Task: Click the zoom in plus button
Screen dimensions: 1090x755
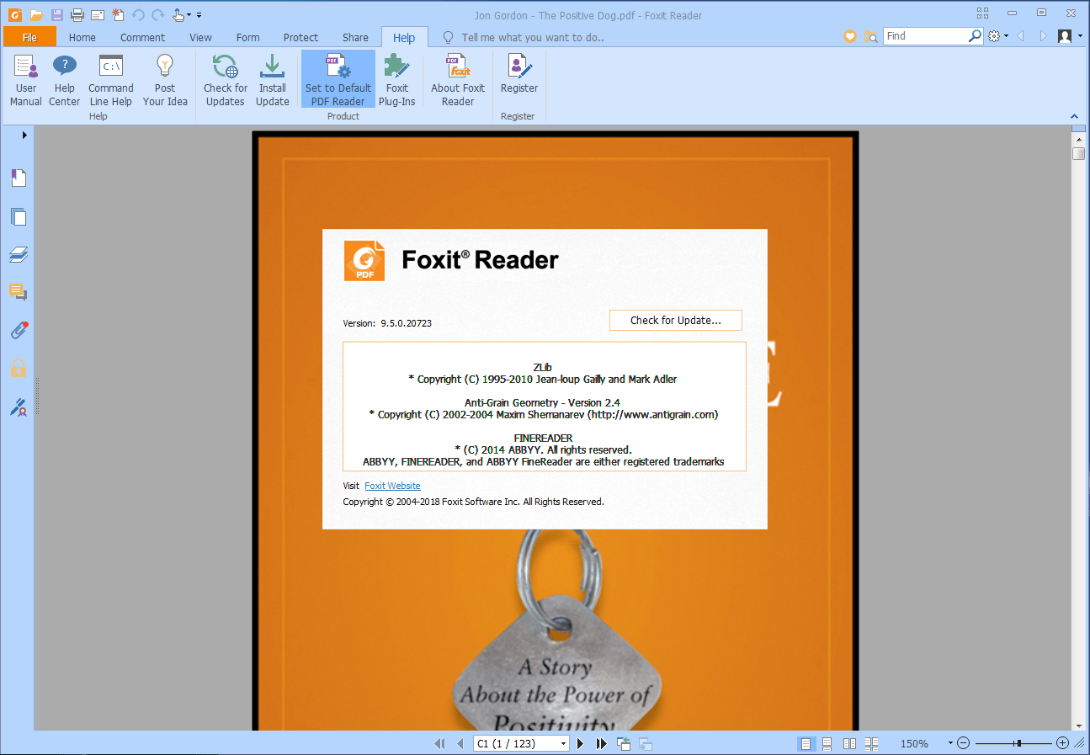Action: (x=1062, y=743)
